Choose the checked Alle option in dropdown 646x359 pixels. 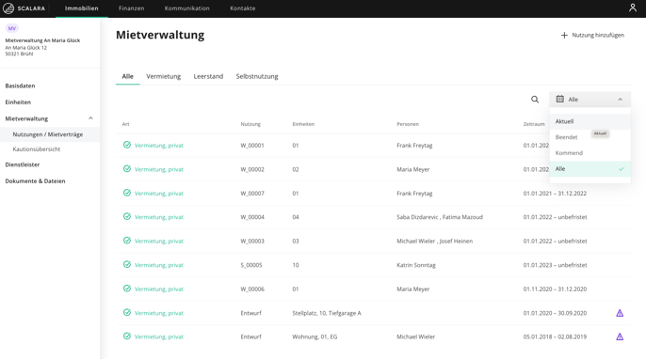coord(589,169)
